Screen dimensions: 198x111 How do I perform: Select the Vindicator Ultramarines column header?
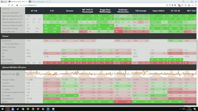coord(123,11)
